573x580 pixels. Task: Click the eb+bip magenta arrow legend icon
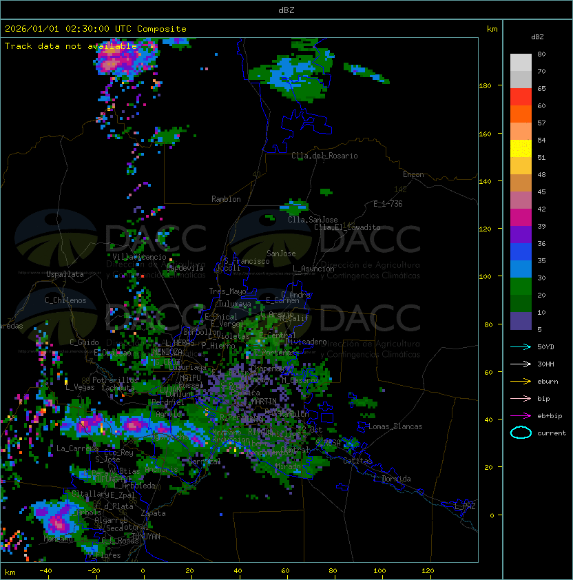(521, 416)
